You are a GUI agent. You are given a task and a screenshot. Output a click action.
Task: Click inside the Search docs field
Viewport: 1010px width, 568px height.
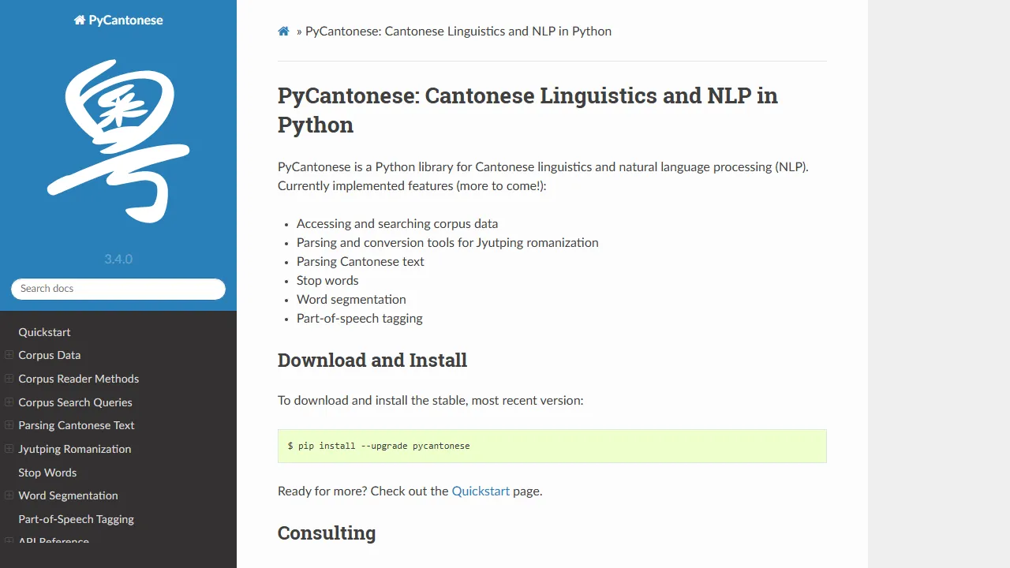point(118,289)
